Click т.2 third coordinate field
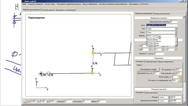 pyautogui.click(x=171, y=49)
